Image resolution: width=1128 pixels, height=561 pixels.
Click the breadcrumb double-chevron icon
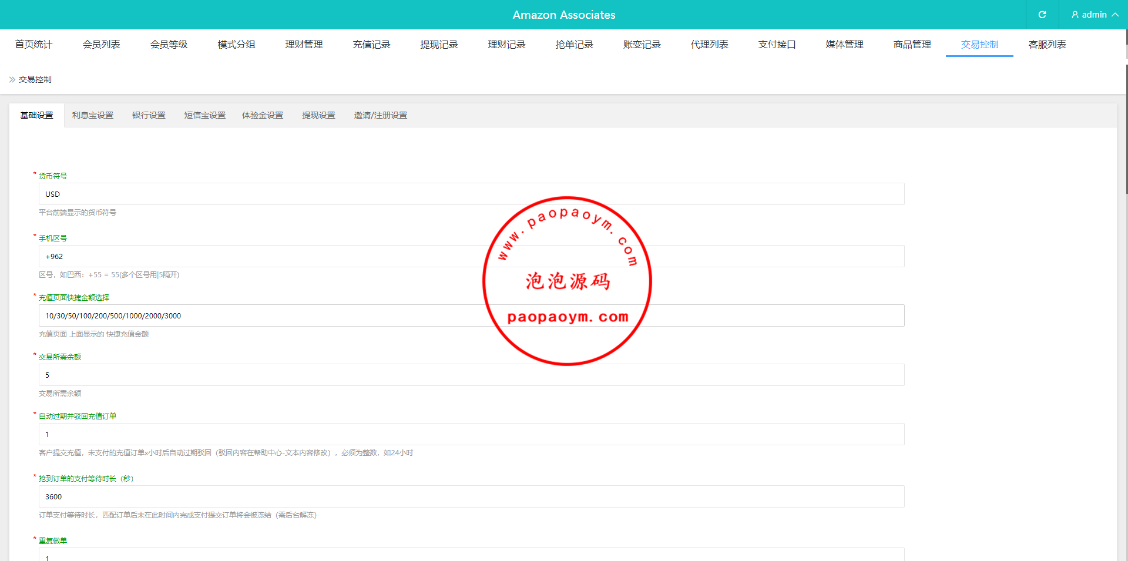[x=12, y=79]
